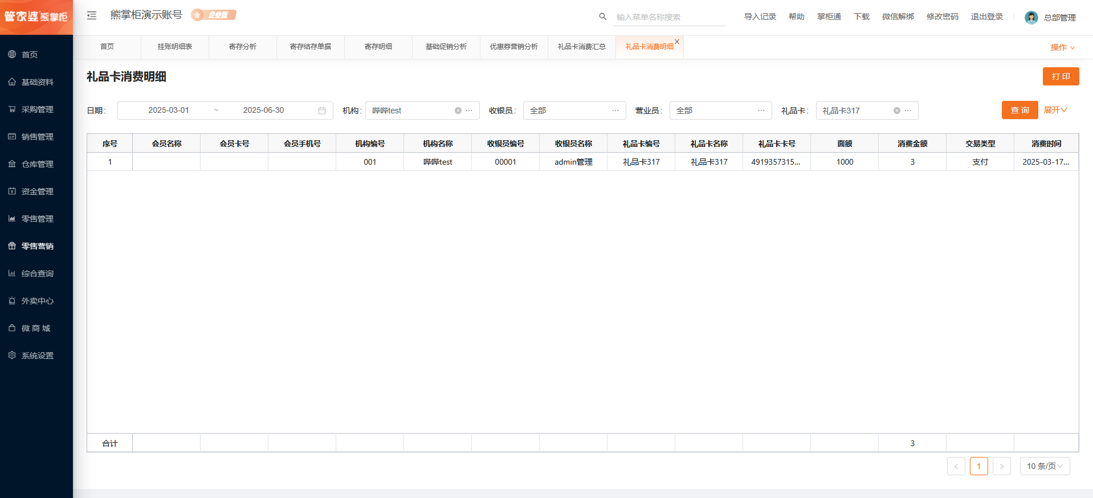The height and width of the screenshot is (498, 1093).
Task: Click the 礼品卡卡号 column header
Action: pyautogui.click(x=777, y=144)
